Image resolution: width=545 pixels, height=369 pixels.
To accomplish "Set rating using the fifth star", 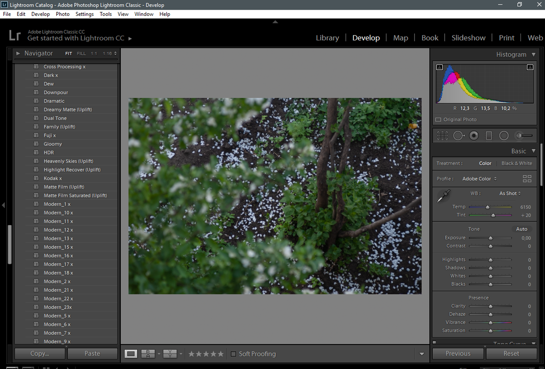I will click(x=221, y=354).
